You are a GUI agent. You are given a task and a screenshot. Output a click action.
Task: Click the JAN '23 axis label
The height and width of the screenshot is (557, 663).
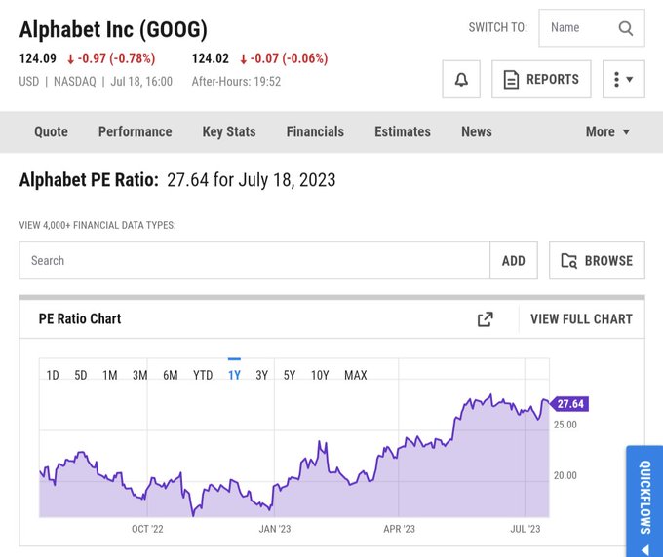(275, 529)
